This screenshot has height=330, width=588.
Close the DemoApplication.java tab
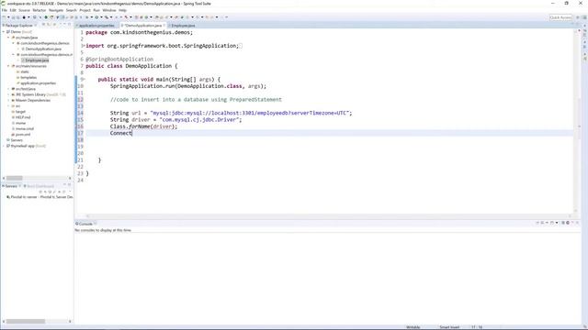(164, 26)
